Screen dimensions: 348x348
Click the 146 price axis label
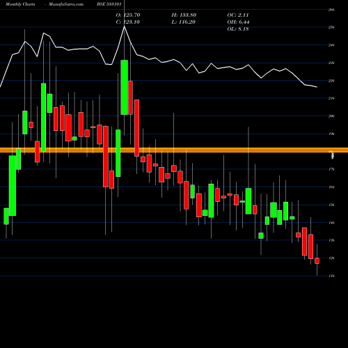point(331,223)
